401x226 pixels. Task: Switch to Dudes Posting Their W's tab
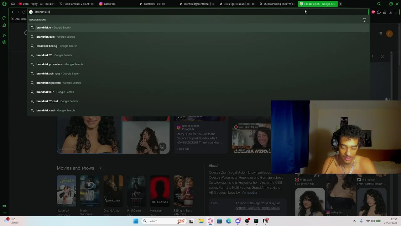click(x=277, y=4)
